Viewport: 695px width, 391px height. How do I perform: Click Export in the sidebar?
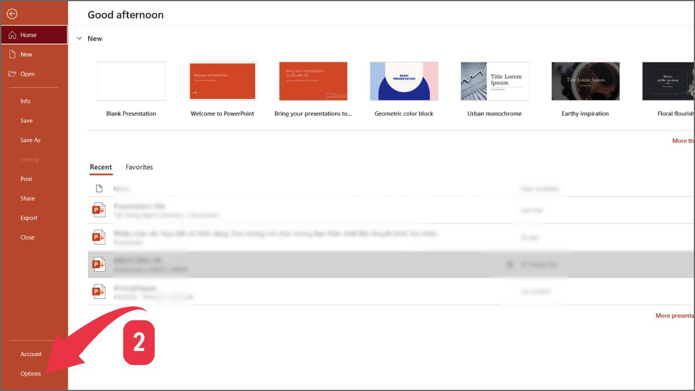click(x=28, y=217)
